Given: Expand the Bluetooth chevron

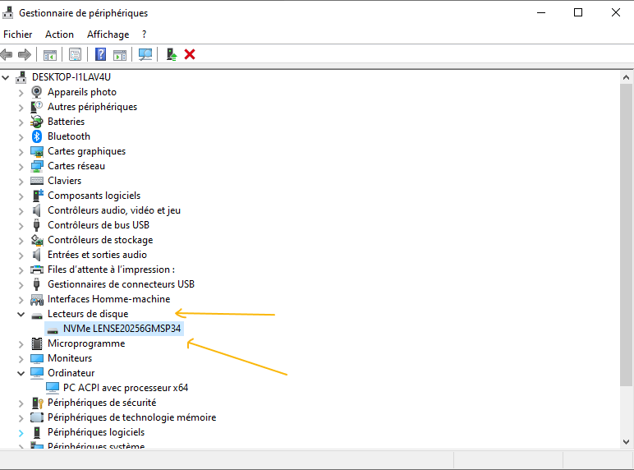Looking at the screenshot, I should pyautogui.click(x=21, y=137).
